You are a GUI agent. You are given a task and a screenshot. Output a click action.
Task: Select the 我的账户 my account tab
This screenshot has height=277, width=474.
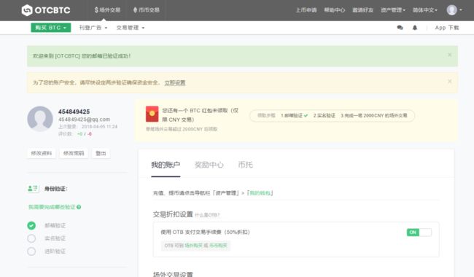166,165
